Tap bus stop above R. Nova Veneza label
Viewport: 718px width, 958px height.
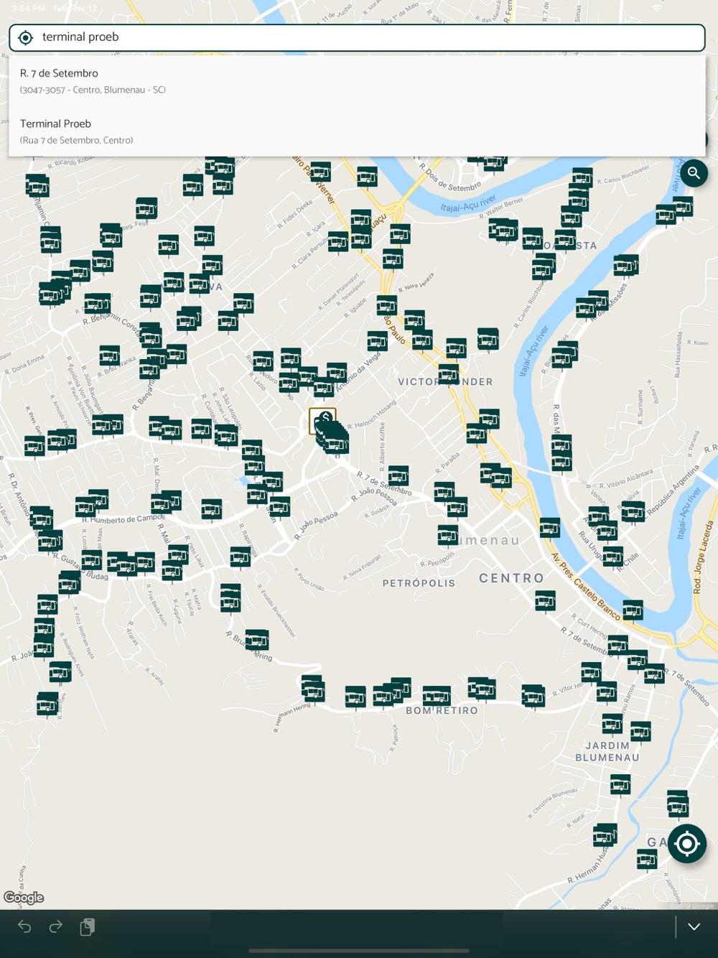point(393,259)
